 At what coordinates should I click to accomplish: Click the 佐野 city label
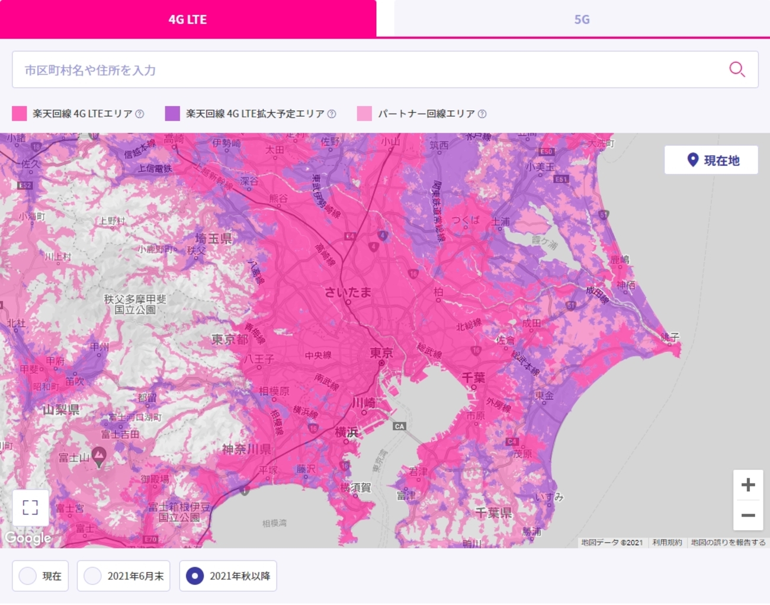[331, 141]
